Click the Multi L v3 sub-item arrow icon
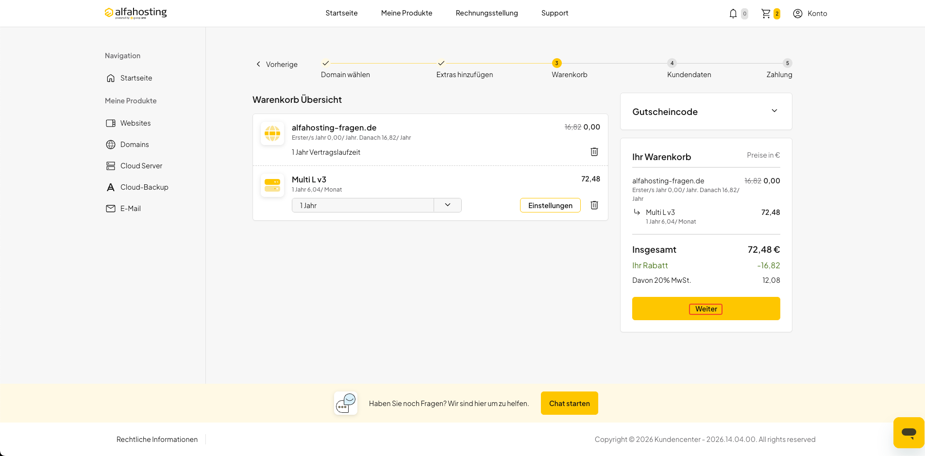The width and height of the screenshot is (925, 456). click(637, 212)
